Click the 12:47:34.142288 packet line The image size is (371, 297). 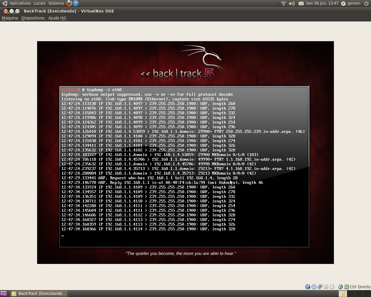tap(148, 206)
